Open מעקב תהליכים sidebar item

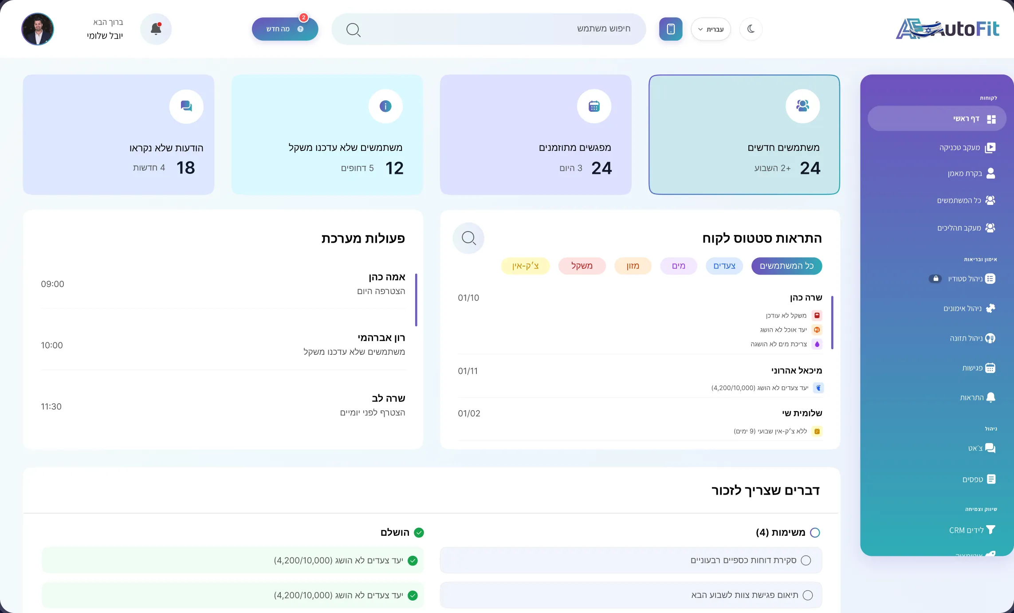966,228
